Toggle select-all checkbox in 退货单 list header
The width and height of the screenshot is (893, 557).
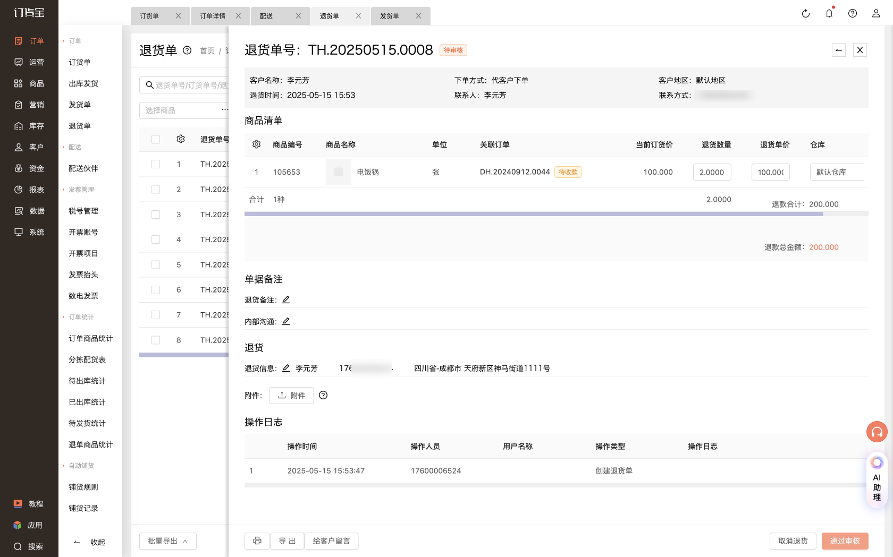click(156, 139)
